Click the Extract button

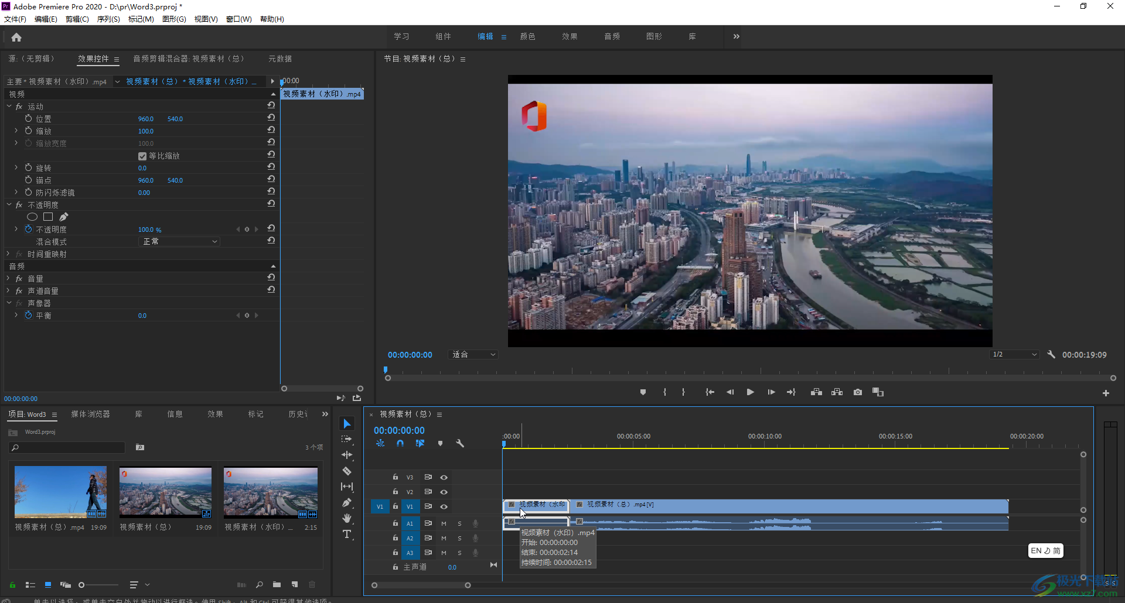[837, 392]
